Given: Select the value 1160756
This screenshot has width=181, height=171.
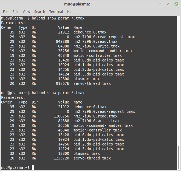Looking at the screenshot, I should (x=61, y=116).
